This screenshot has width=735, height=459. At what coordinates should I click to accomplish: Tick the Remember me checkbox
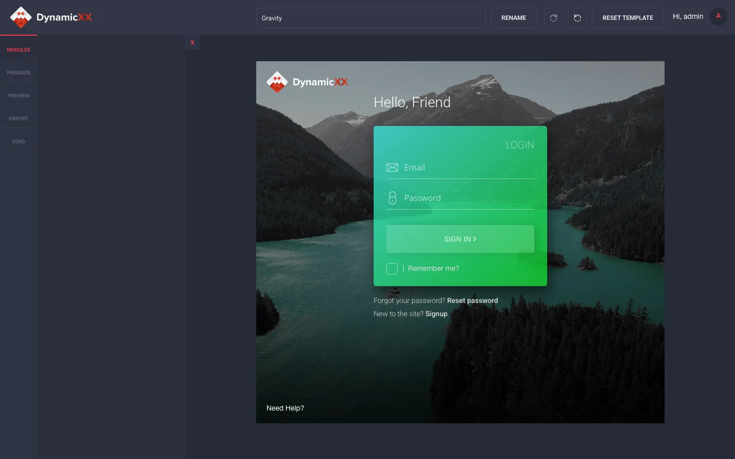coord(392,269)
